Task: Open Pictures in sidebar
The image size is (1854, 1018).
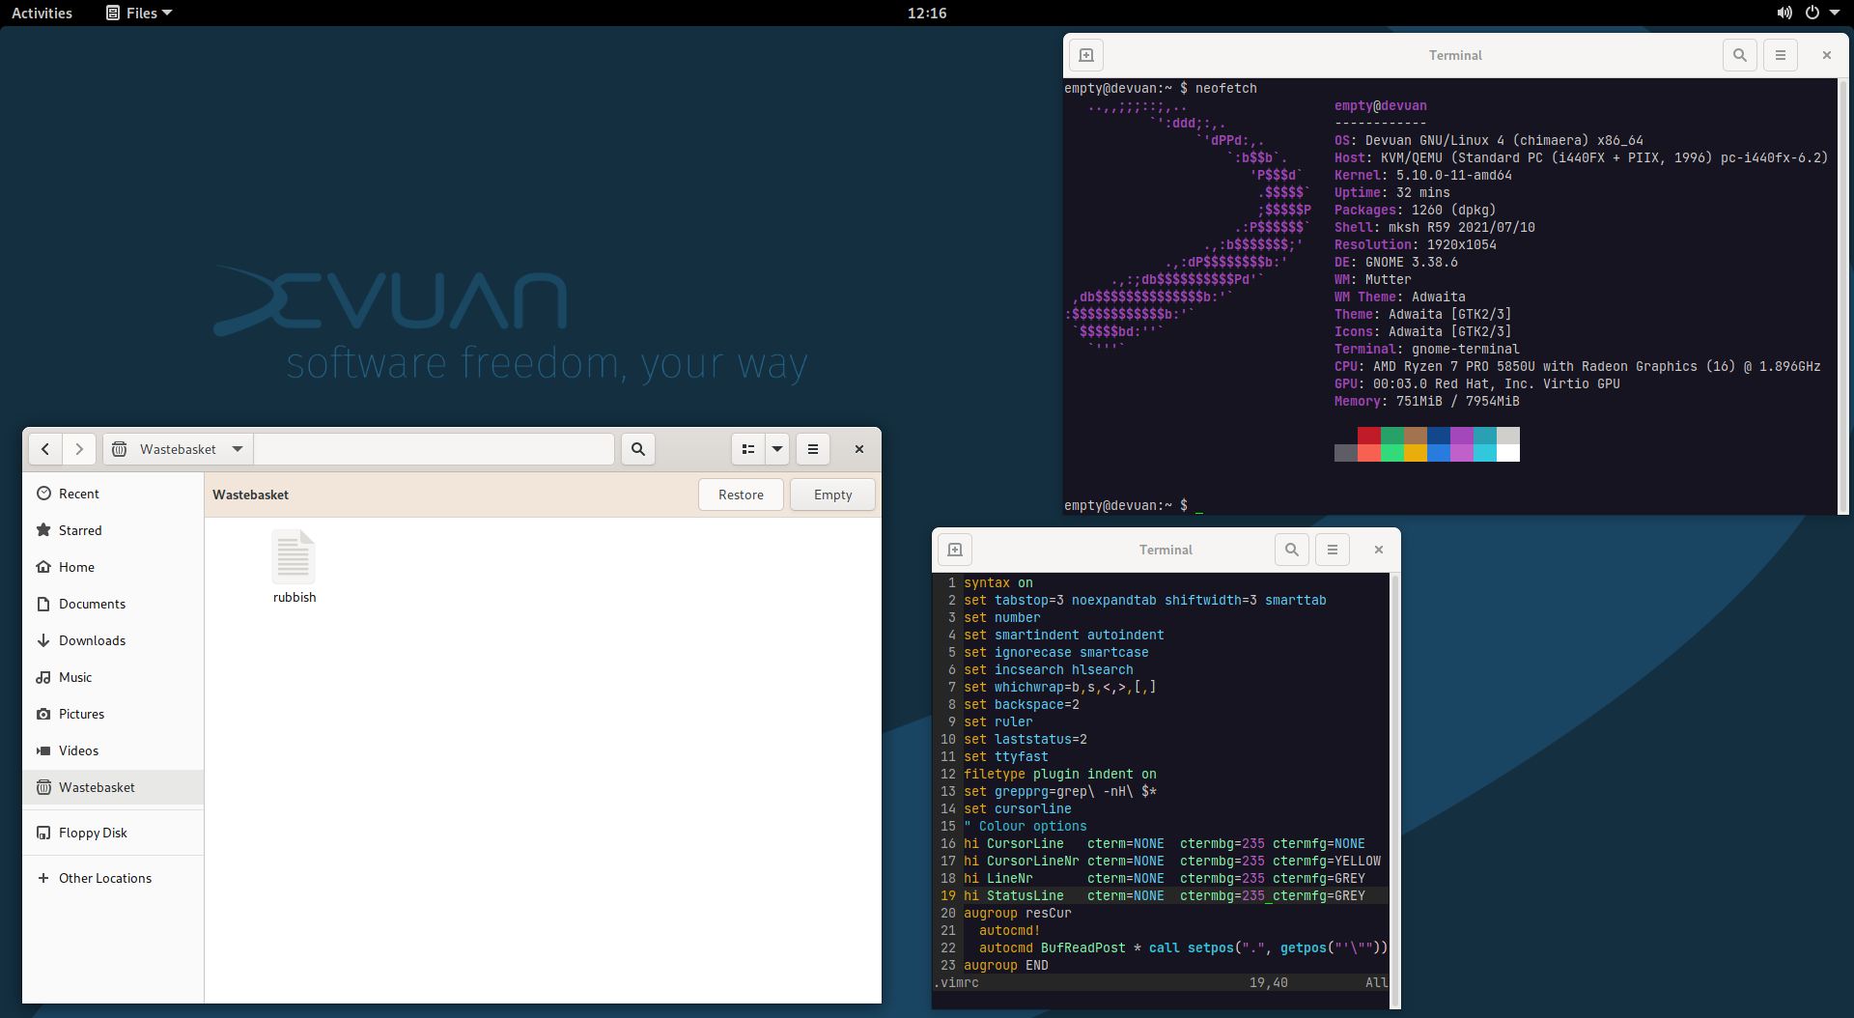Action: pyautogui.click(x=113, y=714)
